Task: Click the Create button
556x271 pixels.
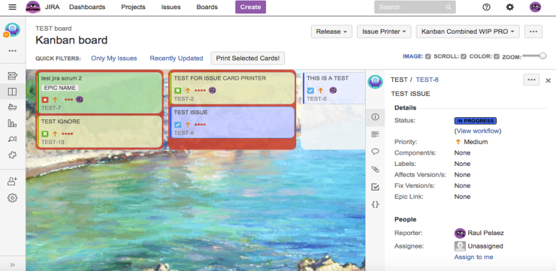Action: (x=251, y=7)
